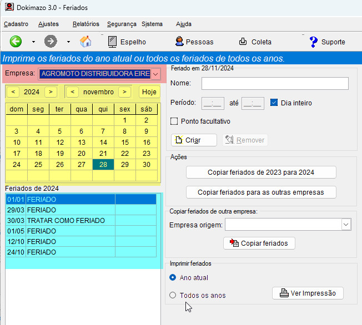This screenshot has width=362, height=325.
Task: Enable the Ponto facultativo checkbox
Action: pyautogui.click(x=174, y=121)
